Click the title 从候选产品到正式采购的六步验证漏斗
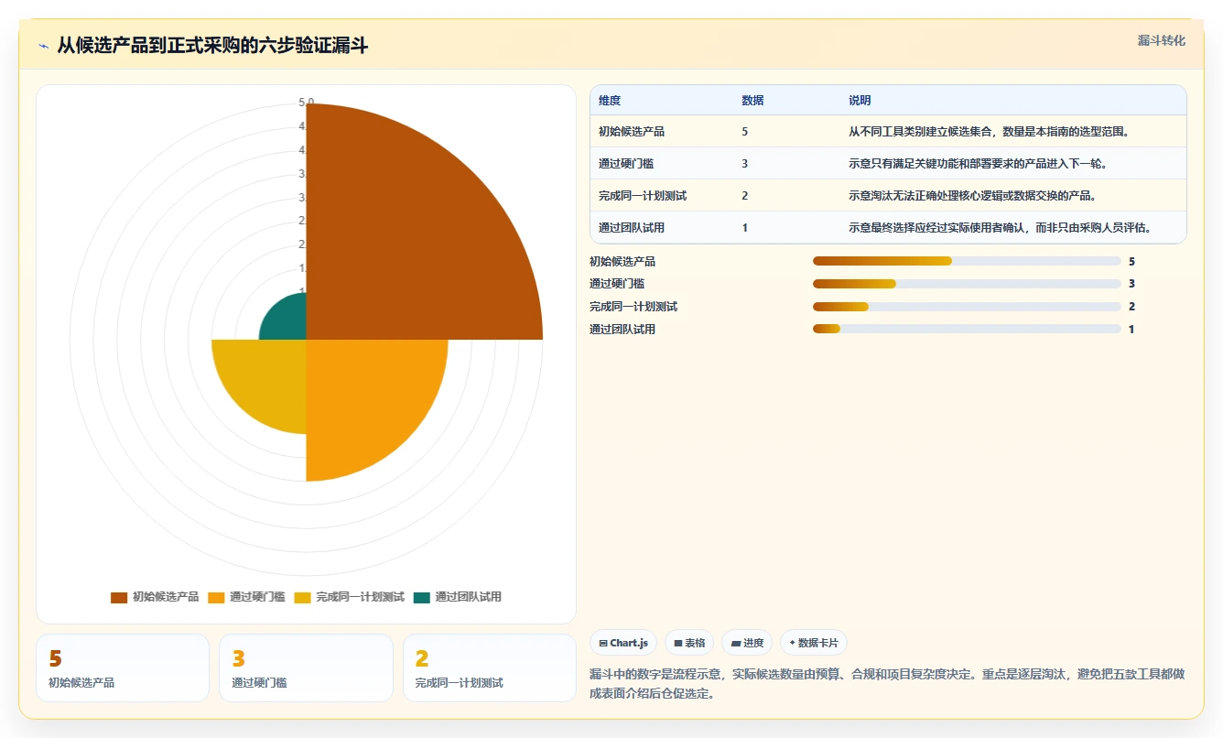Viewport: 1223px width, 738px height. click(x=212, y=46)
